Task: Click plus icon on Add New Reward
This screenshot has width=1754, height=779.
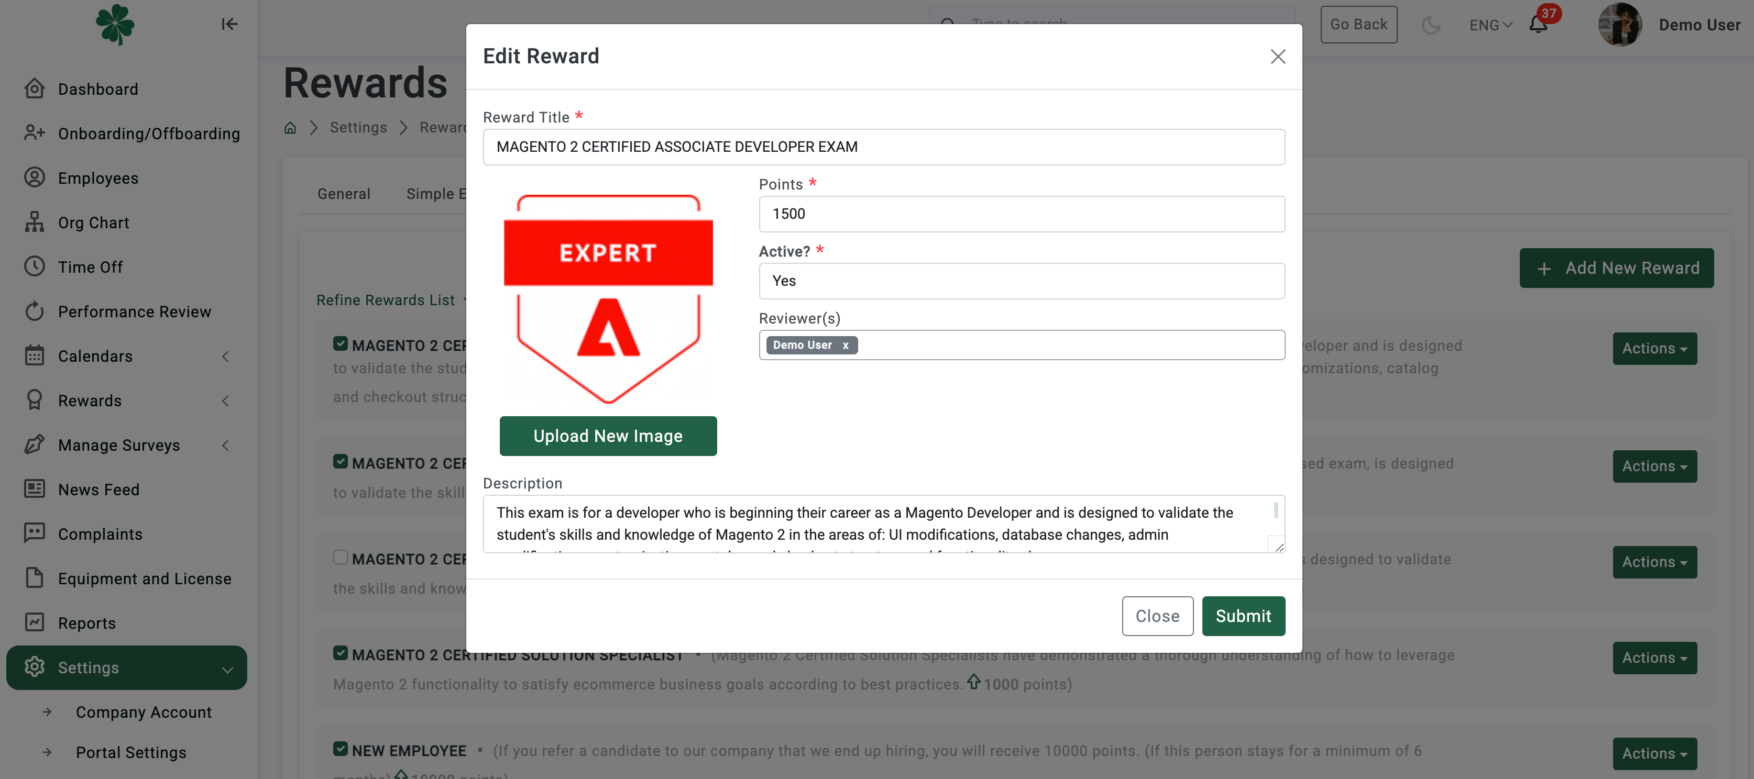Action: coord(1543,269)
